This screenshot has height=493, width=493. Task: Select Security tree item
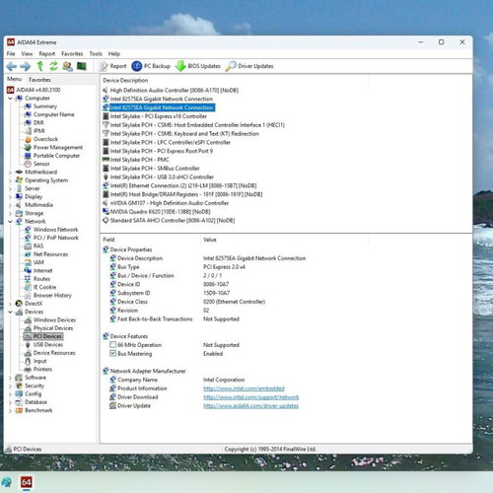[x=35, y=386]
